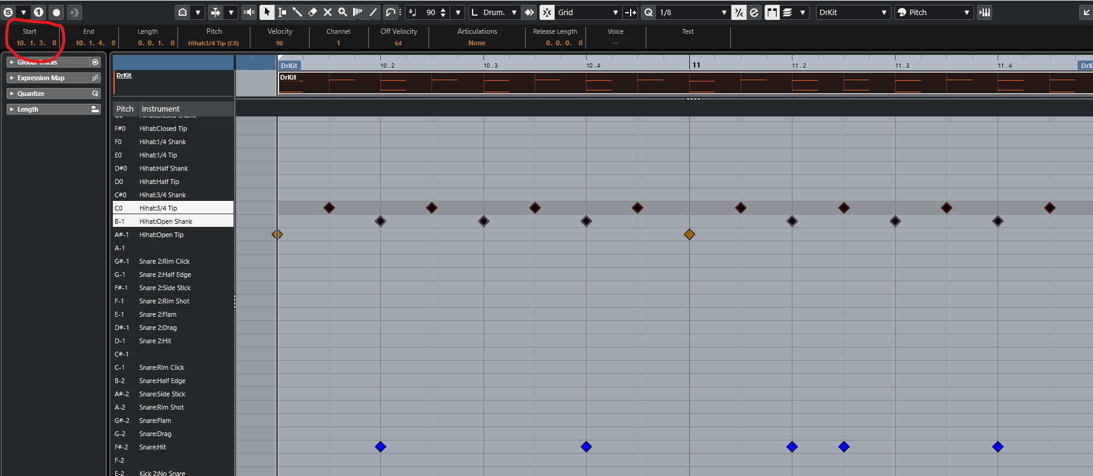Enable Record in Editor button
This screenshot has width=1093, height=476.
pos(57,12)
